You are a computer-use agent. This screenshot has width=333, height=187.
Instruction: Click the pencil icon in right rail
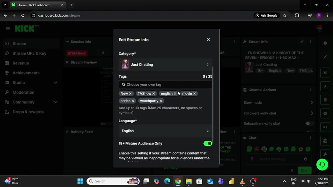coord(325,57)
